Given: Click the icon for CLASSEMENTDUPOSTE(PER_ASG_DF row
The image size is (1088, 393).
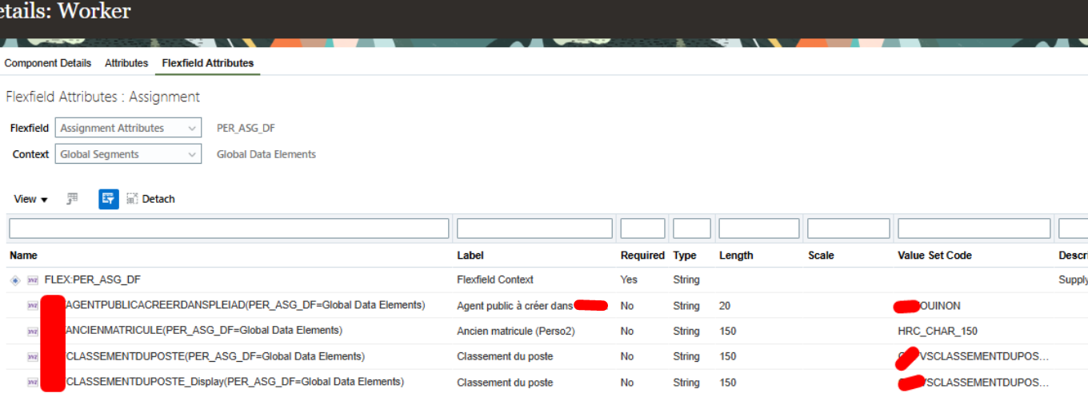Looking at the screenshot, I should click(x=33, y=357).
